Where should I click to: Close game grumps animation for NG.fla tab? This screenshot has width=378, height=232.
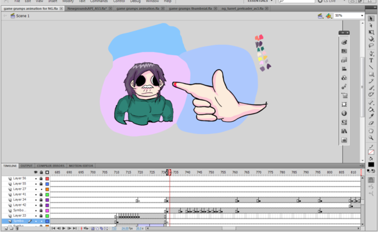[62, 8]
